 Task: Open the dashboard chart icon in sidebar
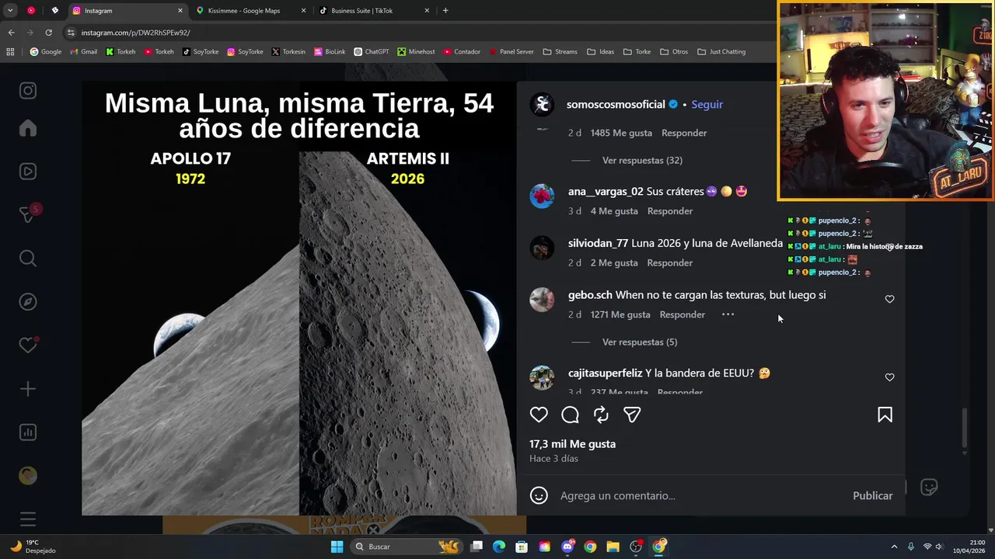(28, 432)
